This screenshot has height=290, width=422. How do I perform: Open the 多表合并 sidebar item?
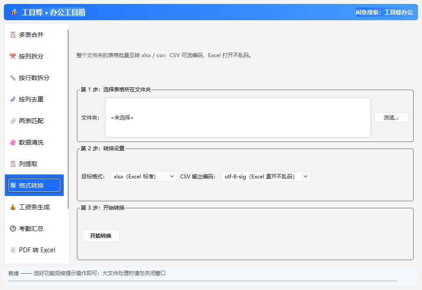click(x=34, y=35)
